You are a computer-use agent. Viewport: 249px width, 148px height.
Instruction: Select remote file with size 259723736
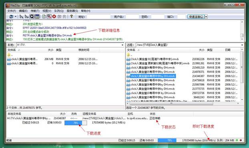pyautogui.click(x=183, y=93)
